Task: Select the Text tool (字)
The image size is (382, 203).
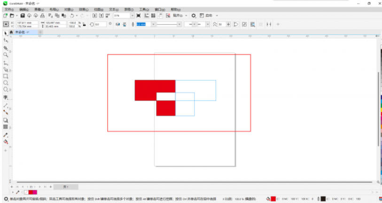Action: pos(6,97)
